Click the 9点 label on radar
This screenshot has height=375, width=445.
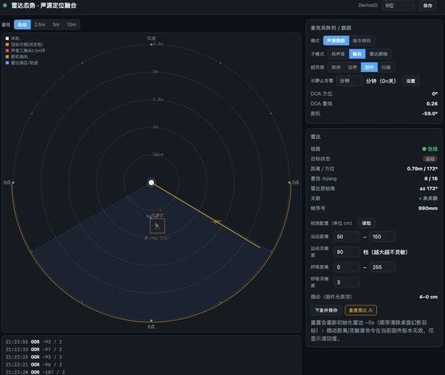[7, 182]
